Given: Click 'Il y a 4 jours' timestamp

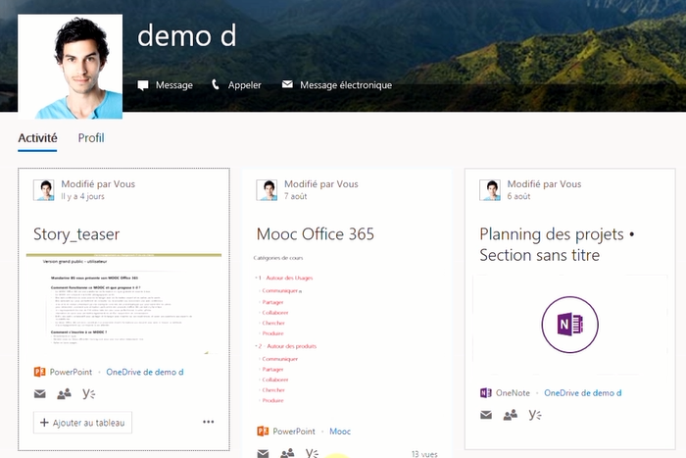Looking at the screenshot, I should pos(82,196).
